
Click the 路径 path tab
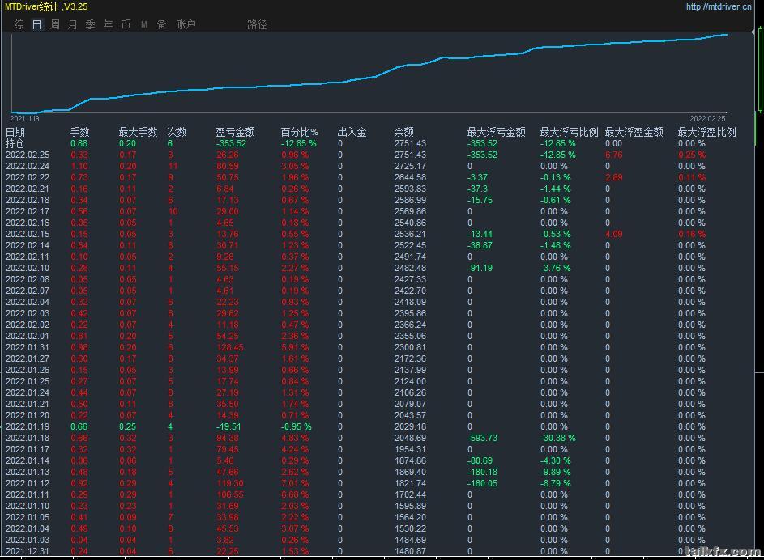257,24
